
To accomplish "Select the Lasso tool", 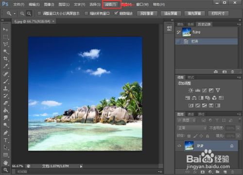I will (x=5, y=44).
